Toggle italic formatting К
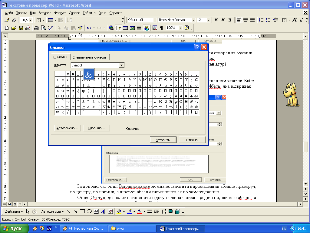Image resolution: width=310 pixels, height=233 pixels. point(223,20)
